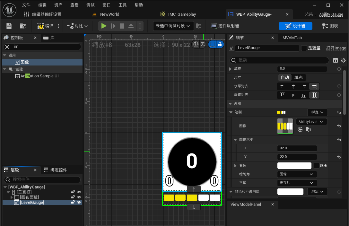The height and width of the screenshot is (226, 349).
Task: Open details settings gear
Action: (343, 60)
